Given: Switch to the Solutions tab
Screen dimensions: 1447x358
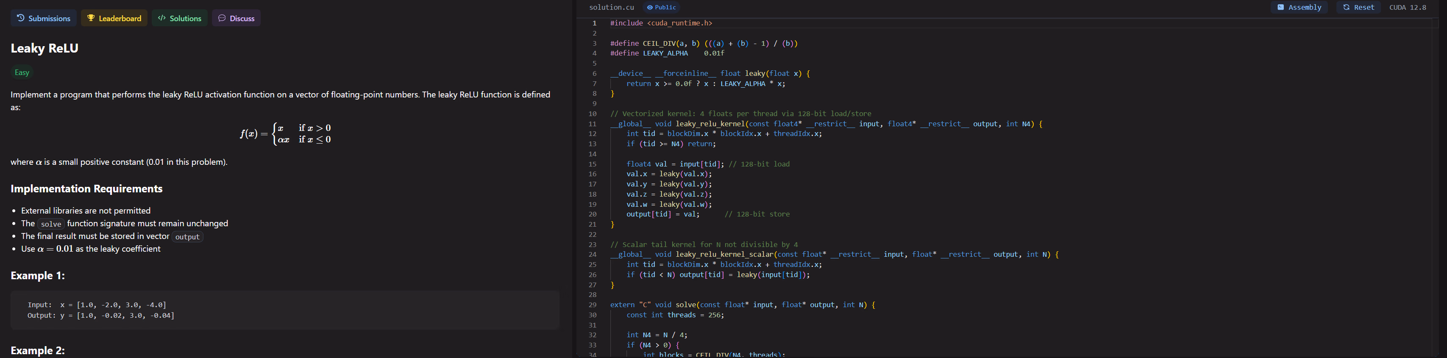Looking at the screenshot, I should click(179, 18).
